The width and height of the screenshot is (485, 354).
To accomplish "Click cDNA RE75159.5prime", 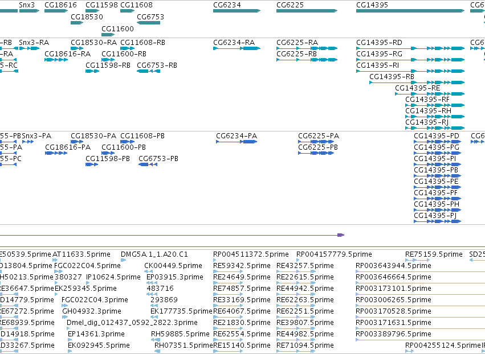I will pyautogui.click(x=434, y=254).
